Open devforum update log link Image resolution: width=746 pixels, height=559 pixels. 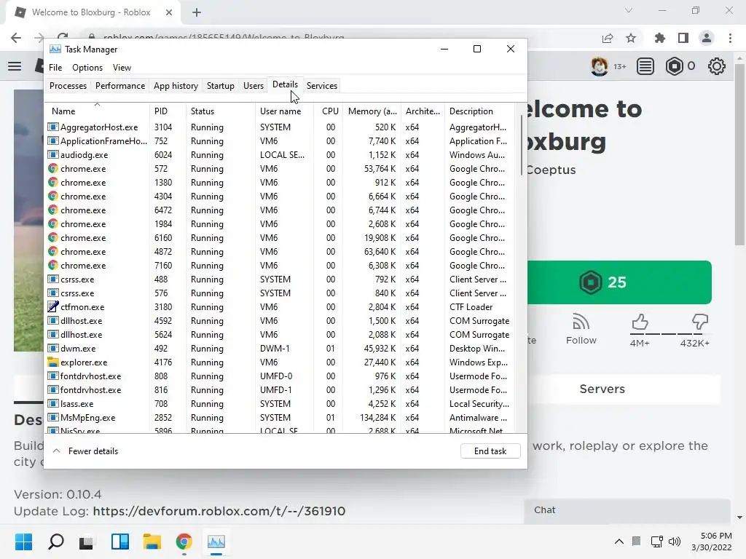tap(219, 511)
